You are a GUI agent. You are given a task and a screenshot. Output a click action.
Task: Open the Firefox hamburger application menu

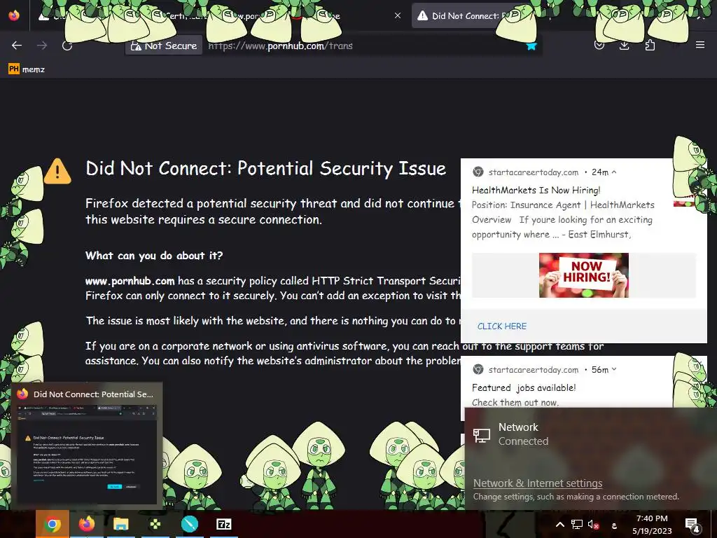click(699, 45)
